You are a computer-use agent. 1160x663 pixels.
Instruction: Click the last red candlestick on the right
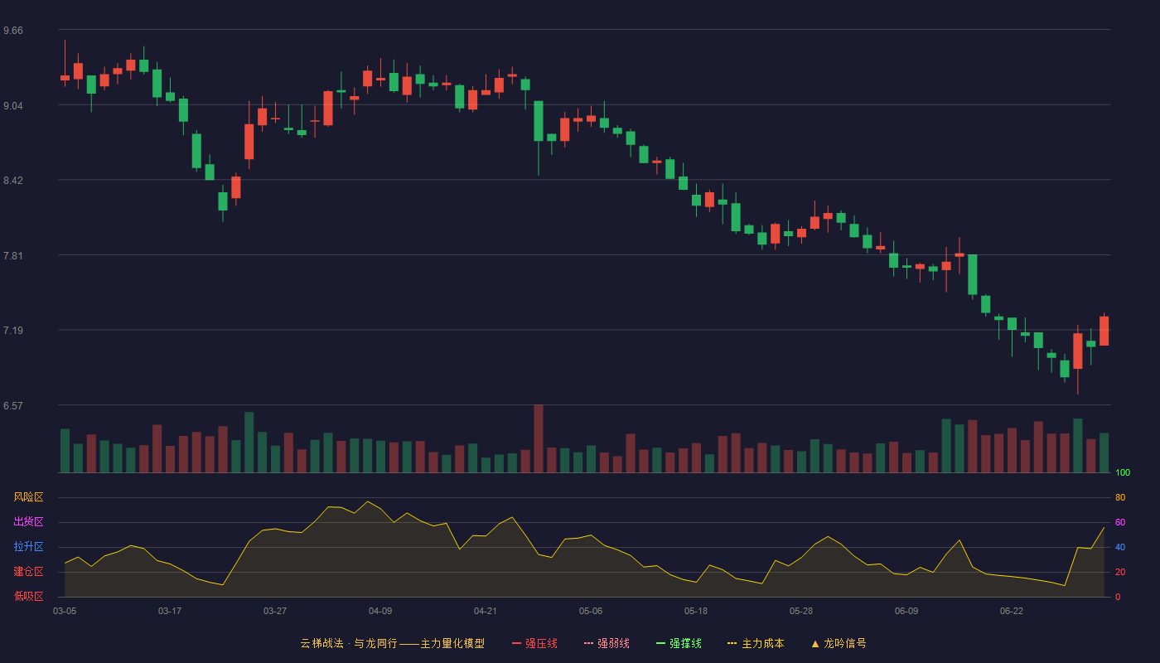click(x=1104, y=331)
